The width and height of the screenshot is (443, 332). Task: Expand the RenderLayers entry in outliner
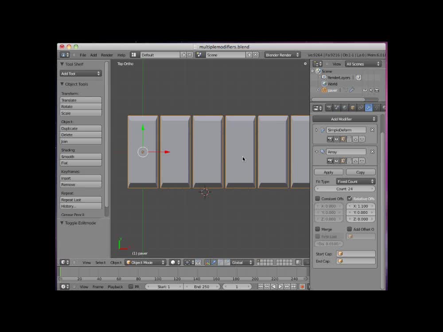pos(319,77)
